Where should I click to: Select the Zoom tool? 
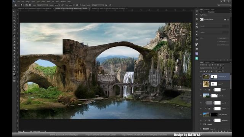tap(14, 69)
